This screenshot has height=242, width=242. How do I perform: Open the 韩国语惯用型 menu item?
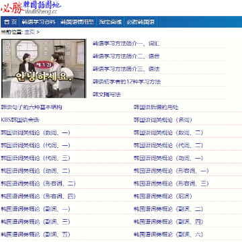click(x=77, y=22)
